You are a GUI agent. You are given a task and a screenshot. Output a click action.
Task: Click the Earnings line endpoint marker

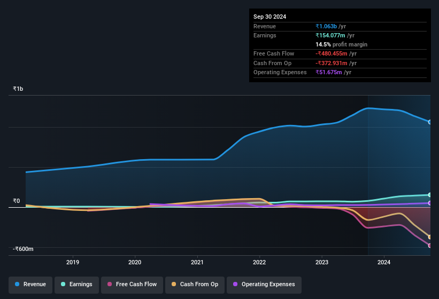click(430, 195)
